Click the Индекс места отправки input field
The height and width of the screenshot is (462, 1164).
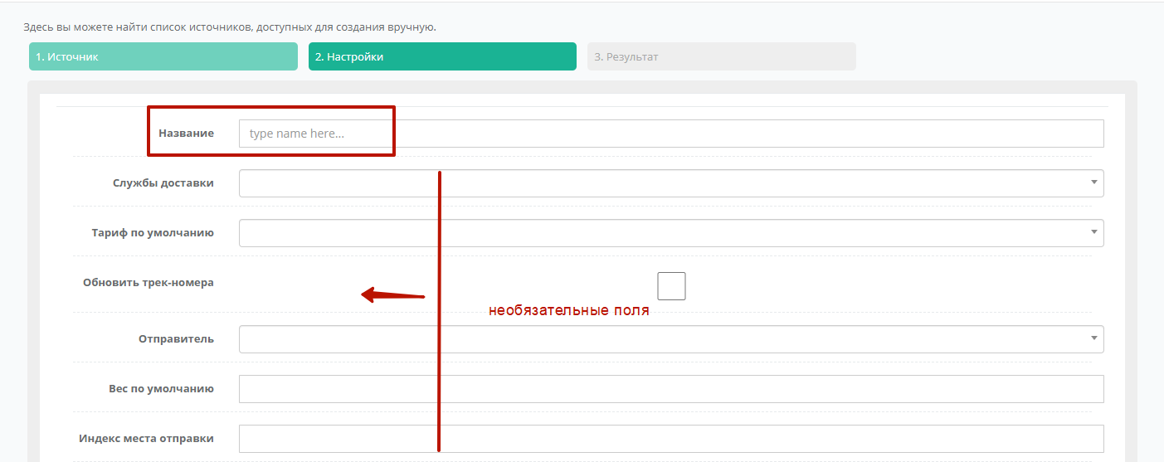(x=671, y=439)
